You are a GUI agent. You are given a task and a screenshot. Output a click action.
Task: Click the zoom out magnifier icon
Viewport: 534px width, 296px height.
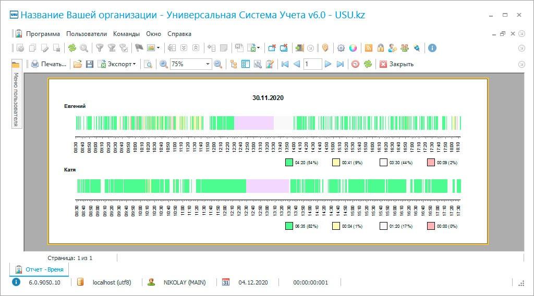(218, 64)
